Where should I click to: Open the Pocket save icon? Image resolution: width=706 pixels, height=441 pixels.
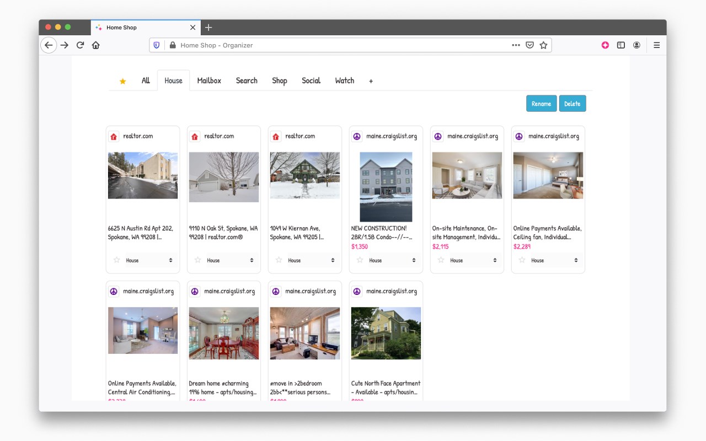coord(529,45)
